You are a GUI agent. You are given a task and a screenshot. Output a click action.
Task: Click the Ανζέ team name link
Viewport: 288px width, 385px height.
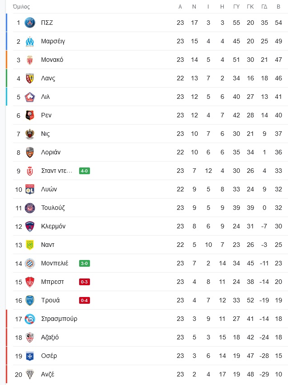tap(48, 375)
